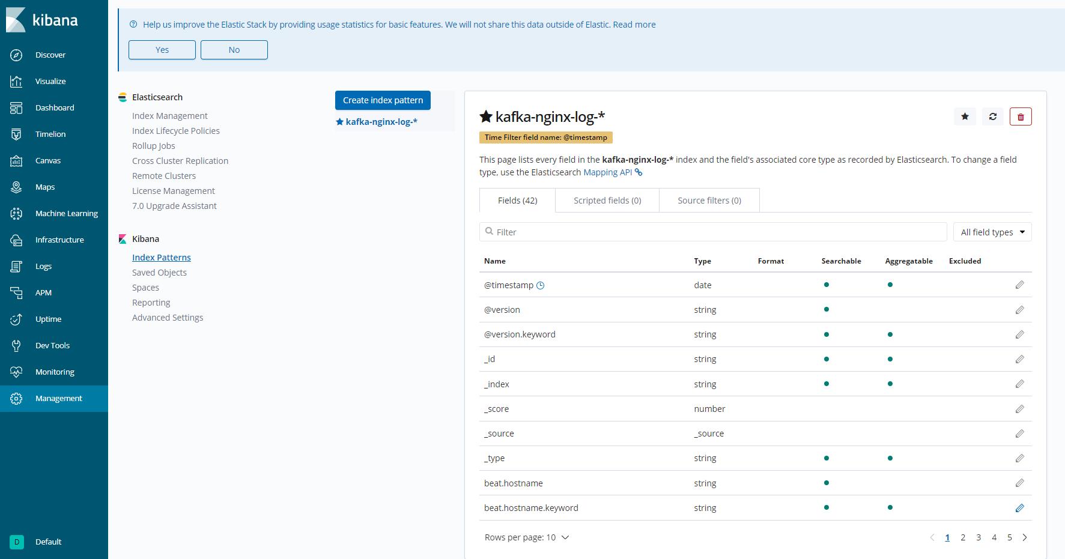Open the Machine Learning icon

[x=16, y=213]
